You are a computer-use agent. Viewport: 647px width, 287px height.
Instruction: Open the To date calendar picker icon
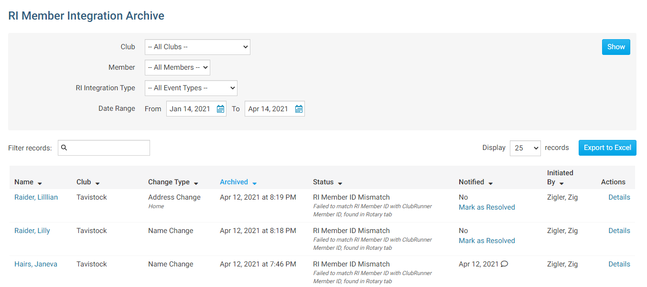pos(299,109)
